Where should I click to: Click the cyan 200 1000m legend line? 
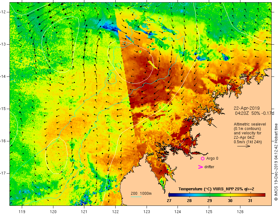[x=136, y=197]
